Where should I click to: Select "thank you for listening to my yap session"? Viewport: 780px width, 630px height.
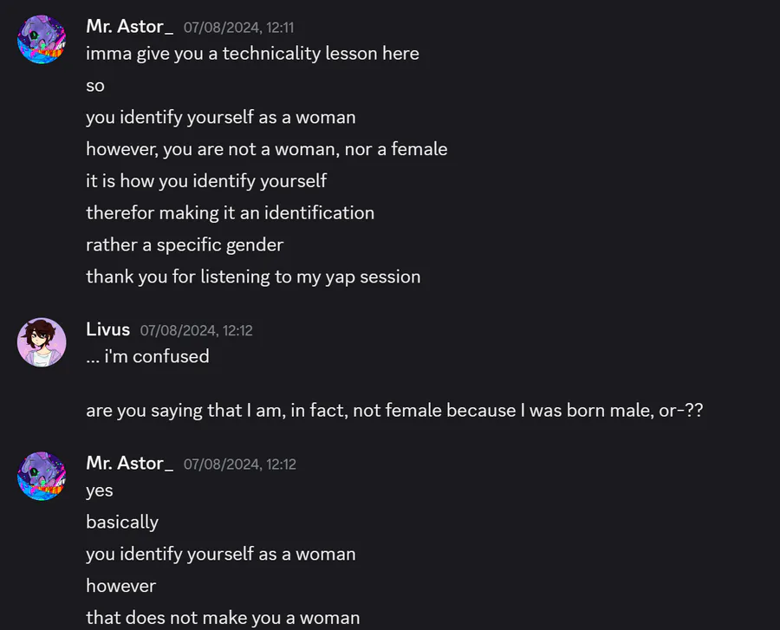coord(253,276)
